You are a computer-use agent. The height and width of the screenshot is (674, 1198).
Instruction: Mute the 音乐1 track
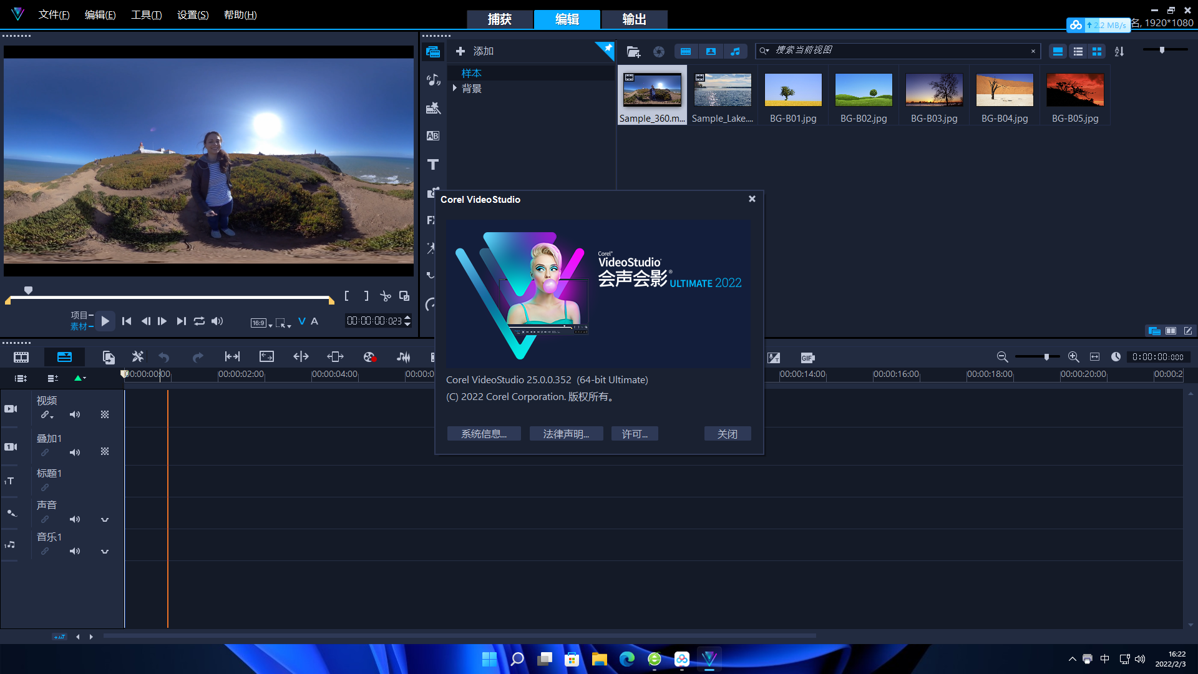tap(75, 551)
